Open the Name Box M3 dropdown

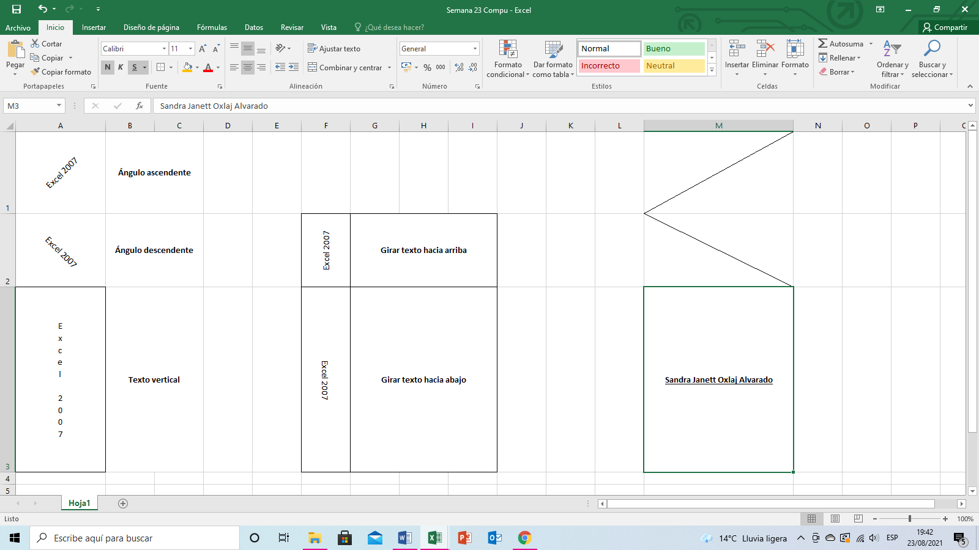(x=59, y=106)
